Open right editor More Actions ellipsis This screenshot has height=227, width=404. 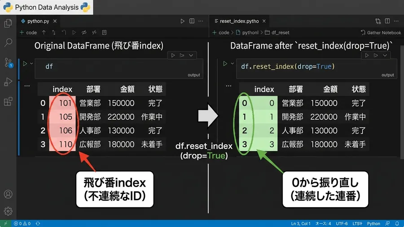click(x=396, y=21)
